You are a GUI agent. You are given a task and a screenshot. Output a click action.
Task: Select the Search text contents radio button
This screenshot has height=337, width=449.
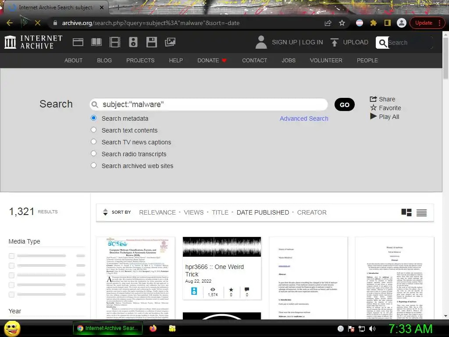tap(94, 130)
